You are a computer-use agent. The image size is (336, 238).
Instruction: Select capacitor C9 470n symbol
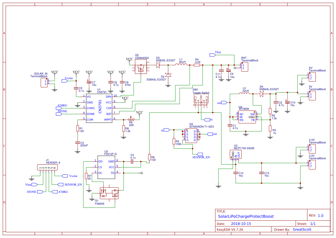122,82
